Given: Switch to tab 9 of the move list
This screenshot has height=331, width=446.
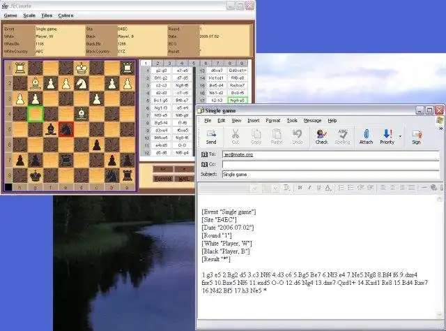Looking at the screenshot, I should point(242,64).
